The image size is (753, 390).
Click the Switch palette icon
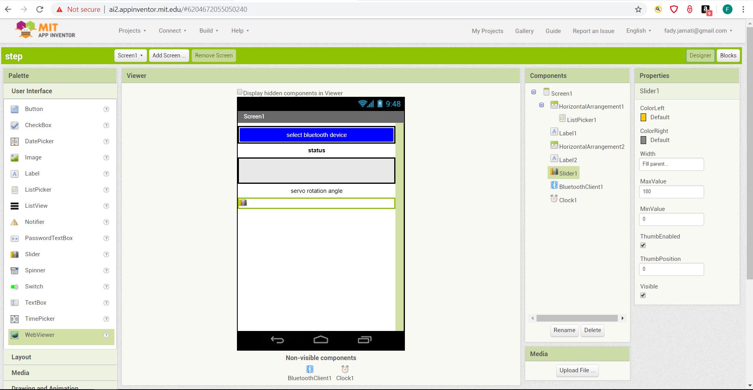click(15, 287)
